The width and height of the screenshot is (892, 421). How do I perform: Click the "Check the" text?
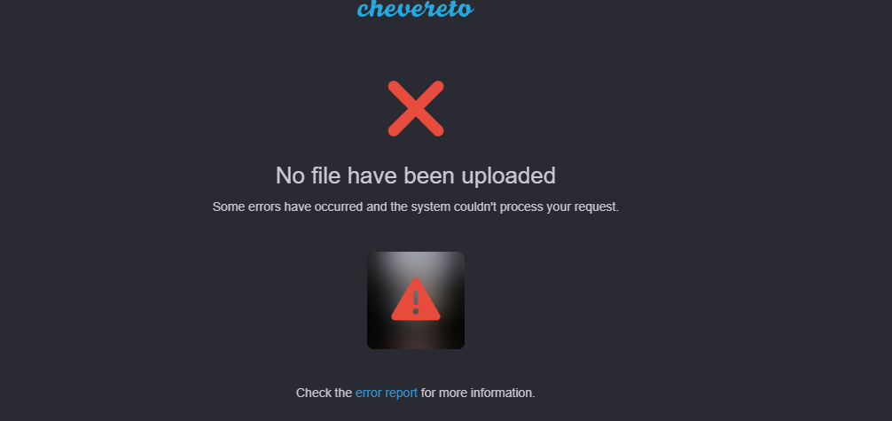[x=325, y=394]
